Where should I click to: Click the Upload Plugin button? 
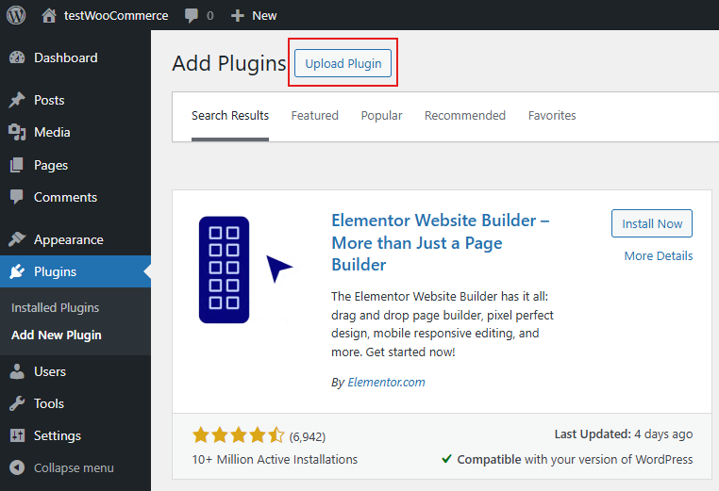point(343,63)
